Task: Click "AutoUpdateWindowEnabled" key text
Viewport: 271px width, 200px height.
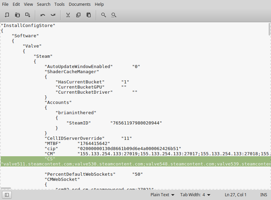Action: [x=79, y=67]
